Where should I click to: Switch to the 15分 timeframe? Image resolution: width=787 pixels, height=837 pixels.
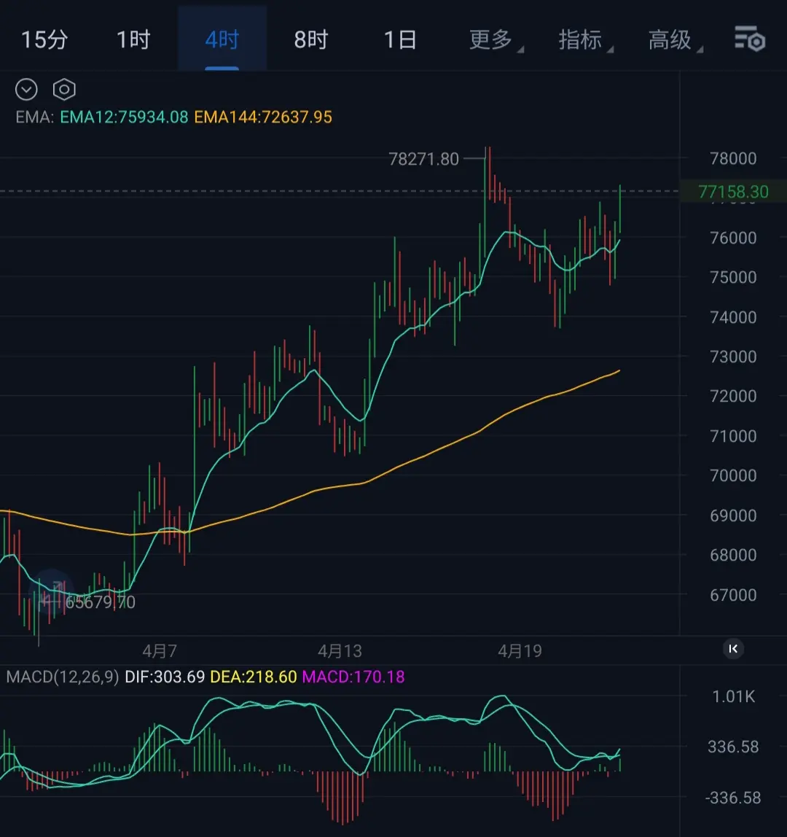tap(44, 40)
